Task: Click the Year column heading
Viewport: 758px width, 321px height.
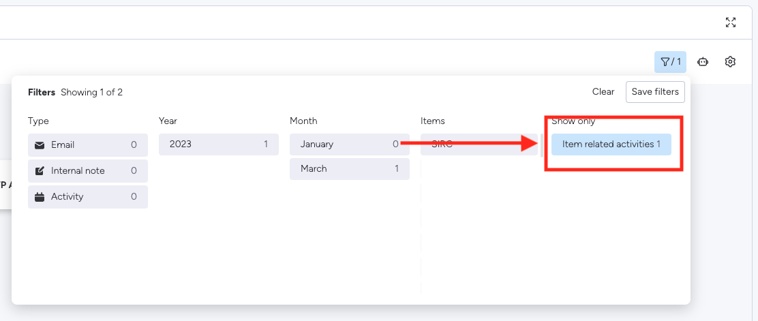Action: (x=168, y=121)
